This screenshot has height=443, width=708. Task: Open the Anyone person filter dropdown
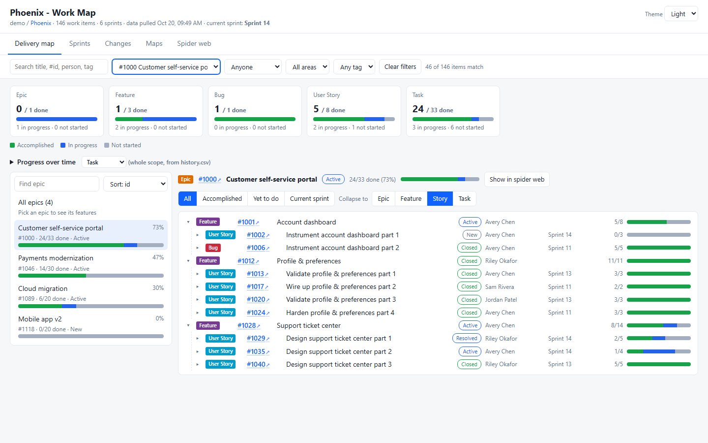pos(253,67)
